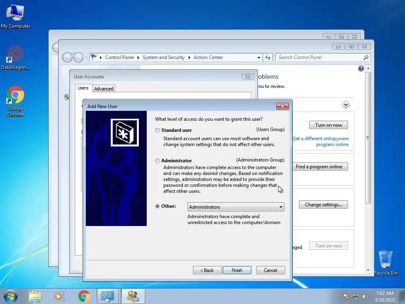Screen dimensions: 405x304
Task: Click the address bar flag icon
Action: [x=94, y=57]
